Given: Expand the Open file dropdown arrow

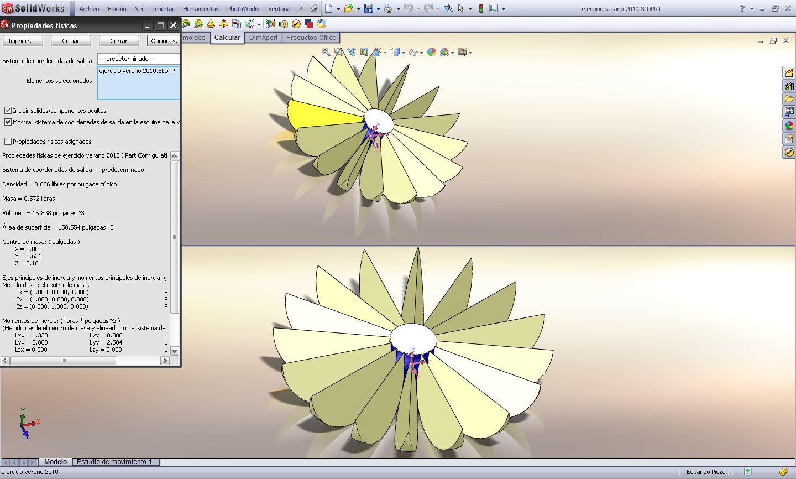Looking at the screenshot, I should point(358,9).
